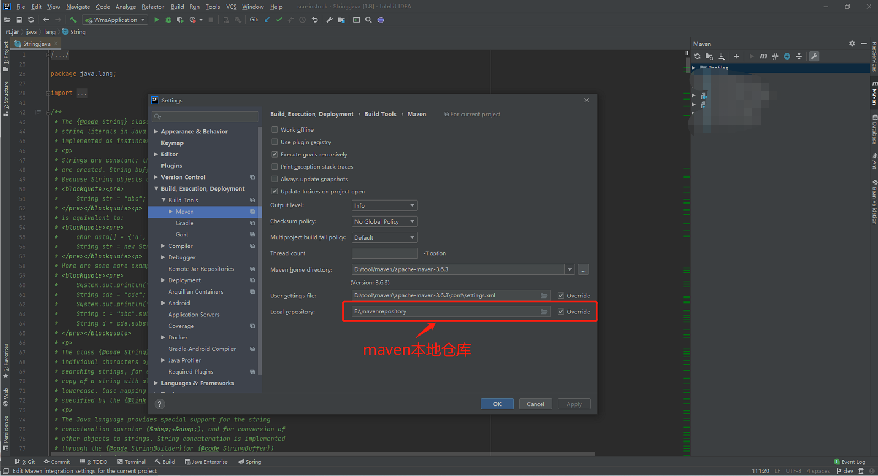Click the Thread count input field
Image resolution: width=878 pixels, height=476 pixels.
[x=384, y=253]
